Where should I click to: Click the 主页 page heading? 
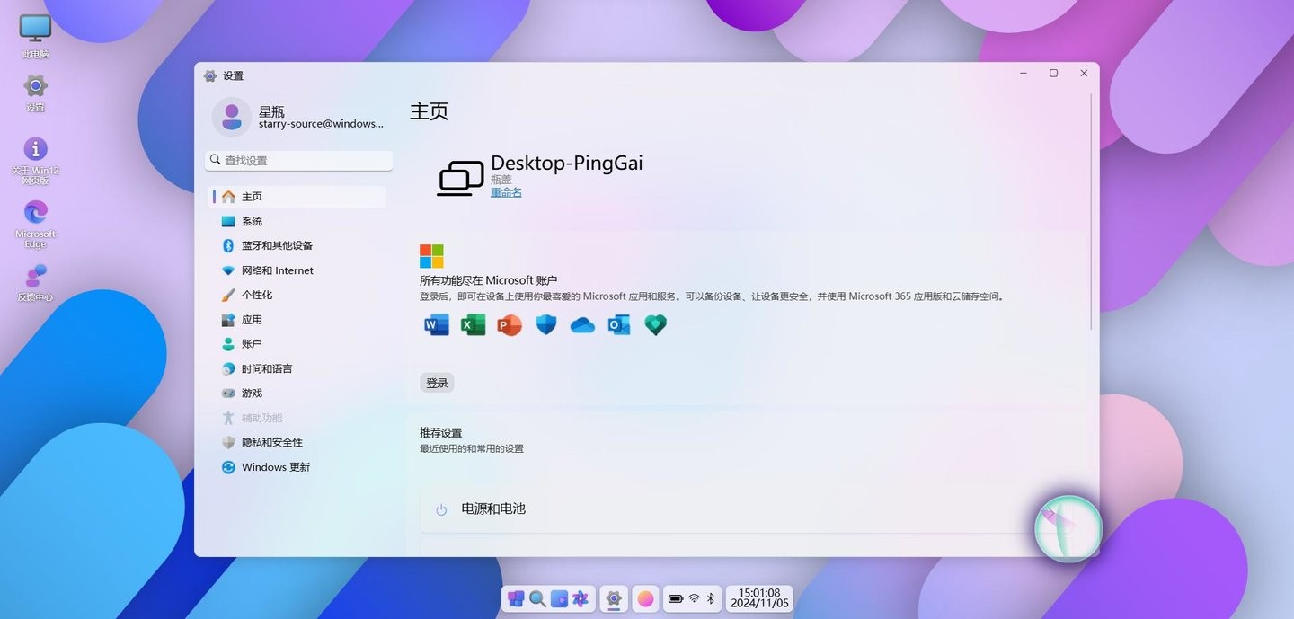click(429, 111)
